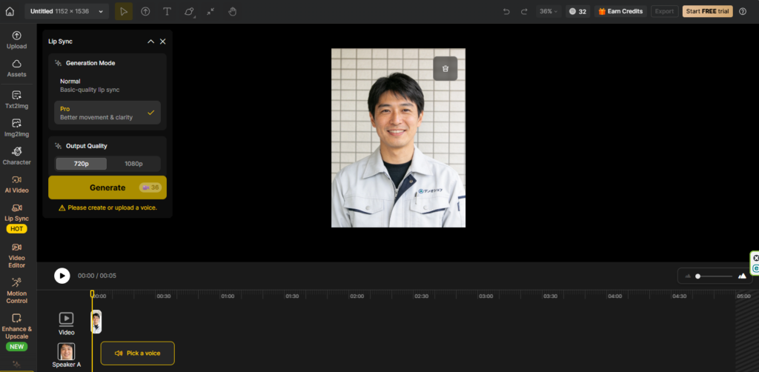Open the Txt2Img sidebar tool

tap(16, 99)
